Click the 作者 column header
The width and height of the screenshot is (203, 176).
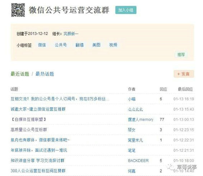132,89
